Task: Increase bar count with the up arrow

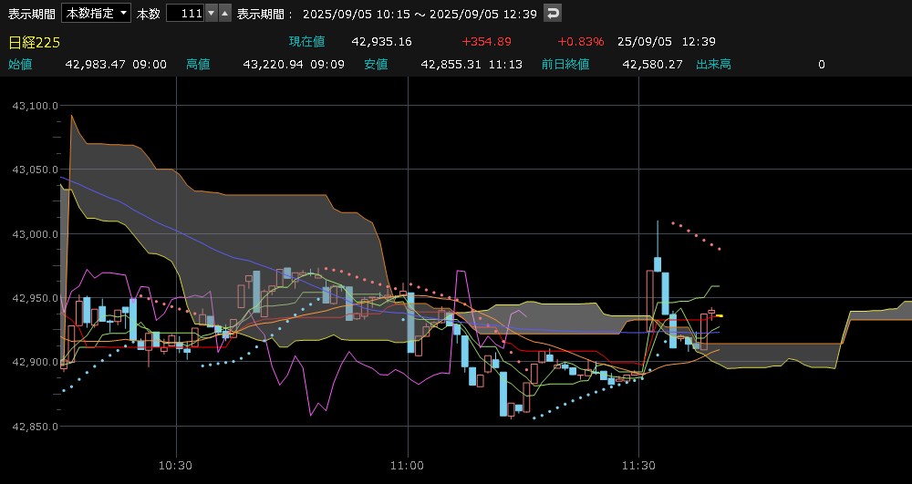Action: (x=225, y=14)
